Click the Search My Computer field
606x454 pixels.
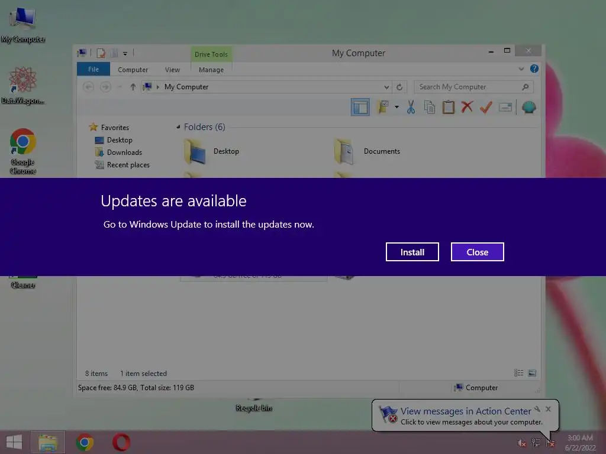pyautogui.click(x=473, y=87)
